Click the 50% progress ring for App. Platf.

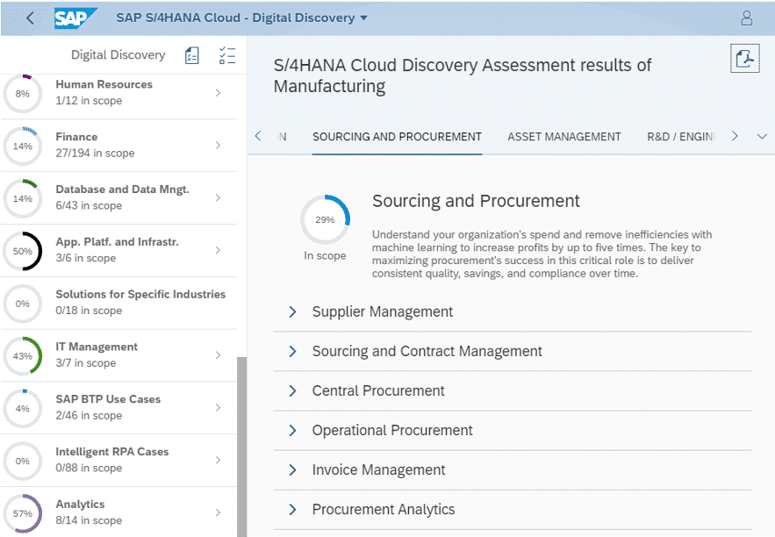(23, 251)
